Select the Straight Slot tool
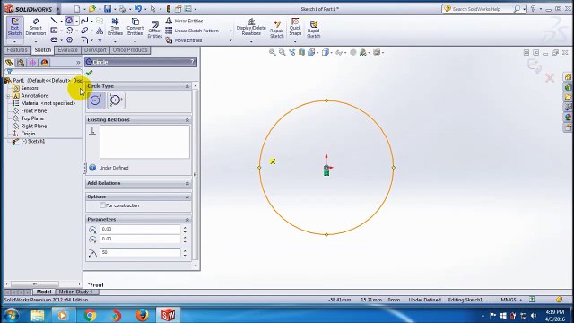 [54, 39]
